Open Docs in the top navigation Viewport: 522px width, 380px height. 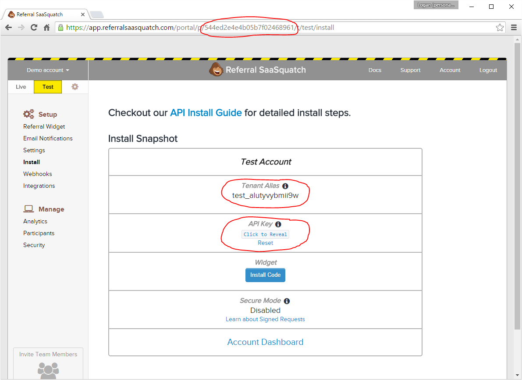tap(375, 70)
